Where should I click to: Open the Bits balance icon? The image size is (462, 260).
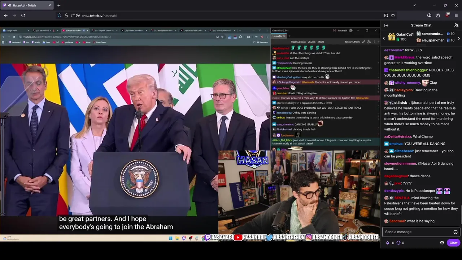(388, 243)
